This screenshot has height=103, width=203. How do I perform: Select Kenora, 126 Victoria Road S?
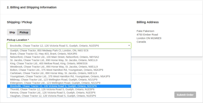tap(69, 93)
